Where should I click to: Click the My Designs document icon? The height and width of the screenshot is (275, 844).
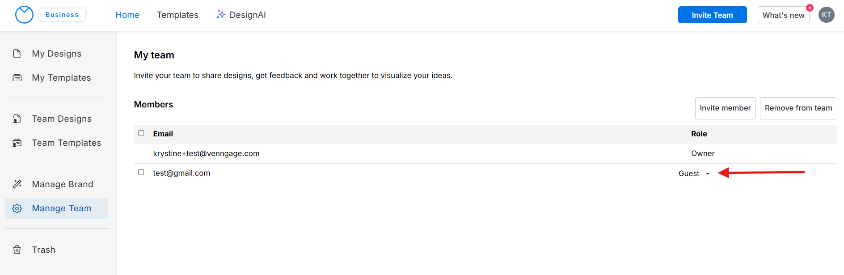[x=17, y=54]
